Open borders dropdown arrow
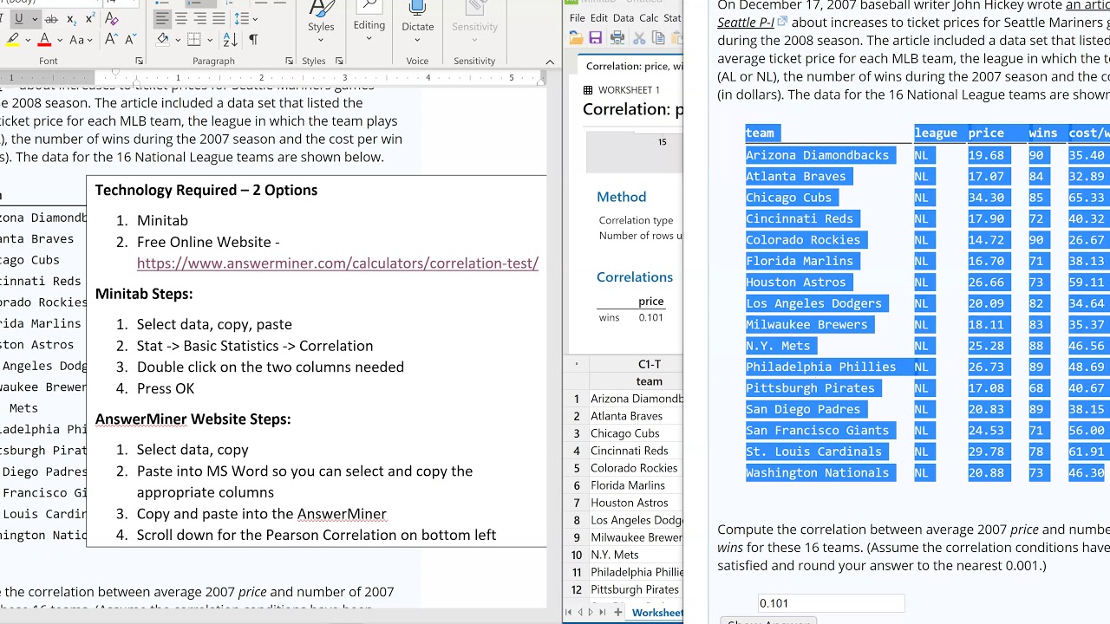The height and width of the screenshot is (624, 1110). (209, 40)
